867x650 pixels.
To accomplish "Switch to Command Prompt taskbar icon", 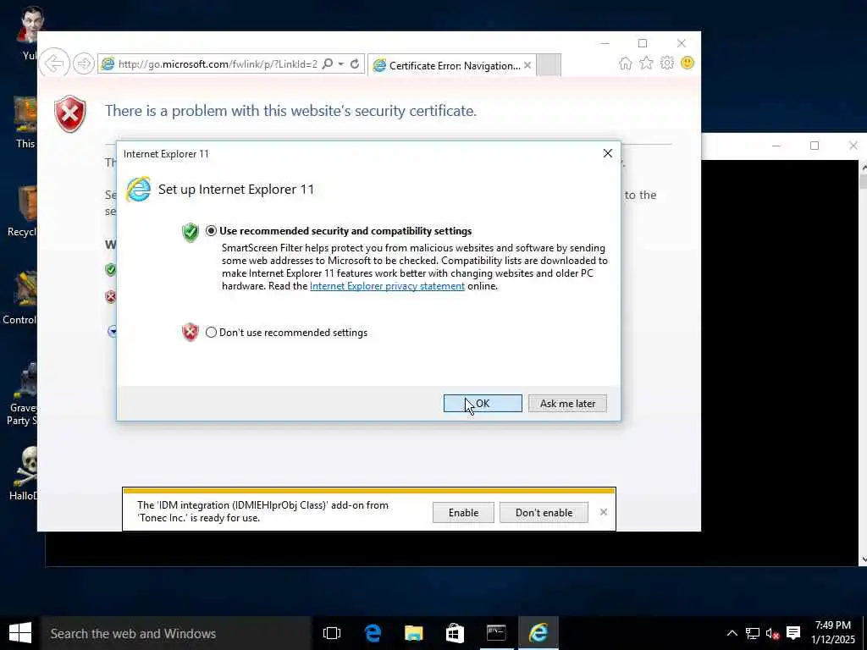I will pyautogui.click(x=496, y=633).
